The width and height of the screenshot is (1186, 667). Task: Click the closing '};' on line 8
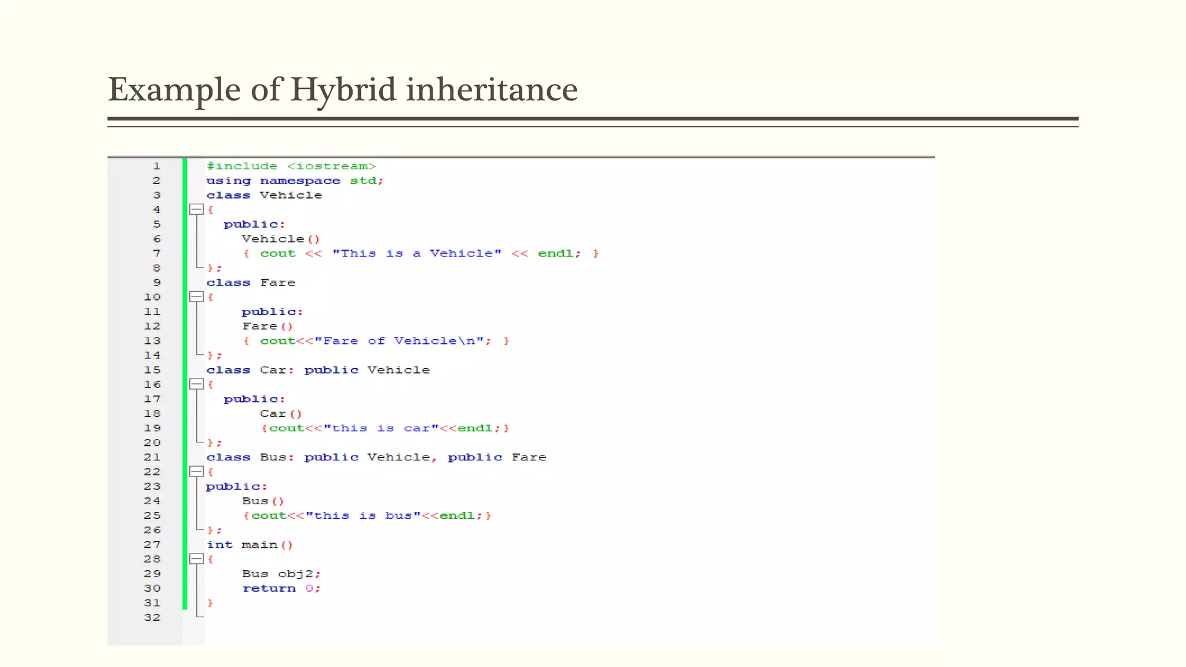pyautogui.click(x=214, y=268)
